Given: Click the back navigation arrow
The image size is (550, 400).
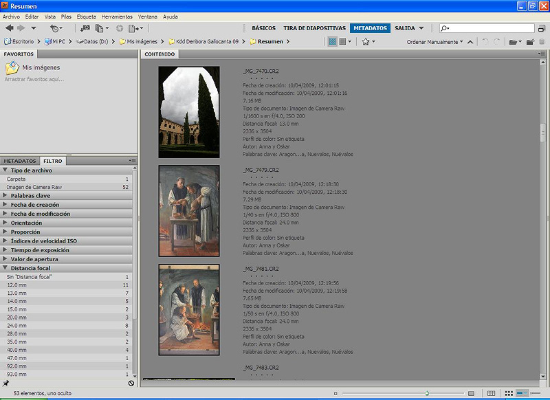Looking at the screenshot, I should coord(10,27).
